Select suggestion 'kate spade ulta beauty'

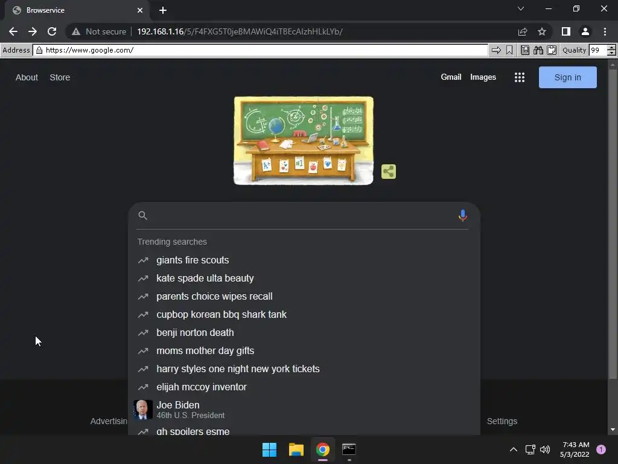[x=304, y=278]
